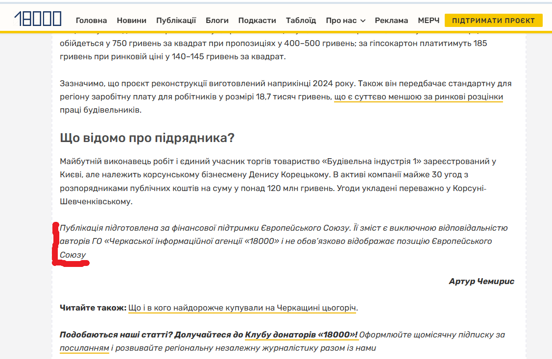The image size is (552, 359).
Task: Click the bold Читайте також label
Action: 93,308
